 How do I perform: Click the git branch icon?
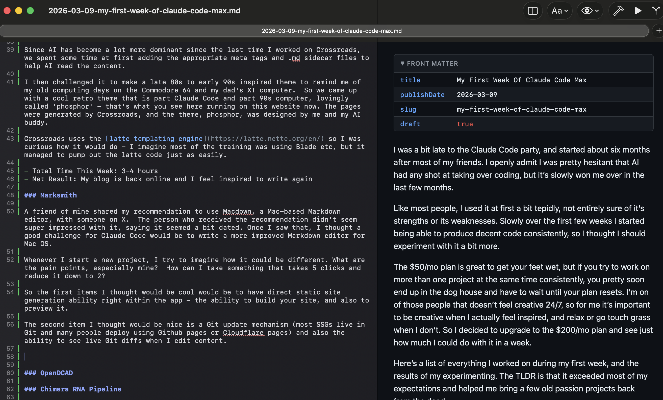(655, 11)
